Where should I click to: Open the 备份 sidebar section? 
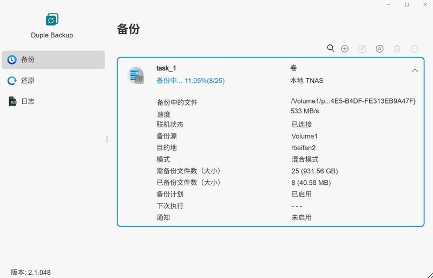53,60
